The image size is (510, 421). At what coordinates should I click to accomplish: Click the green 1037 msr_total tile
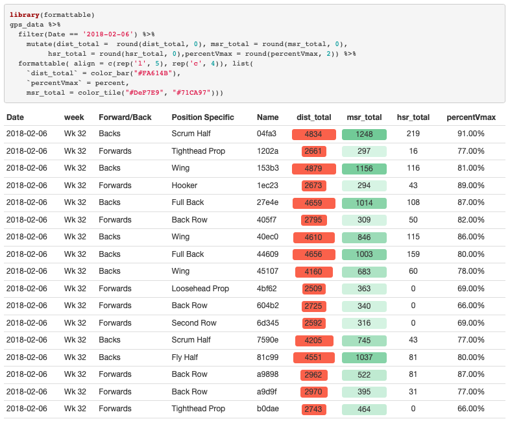364,357
